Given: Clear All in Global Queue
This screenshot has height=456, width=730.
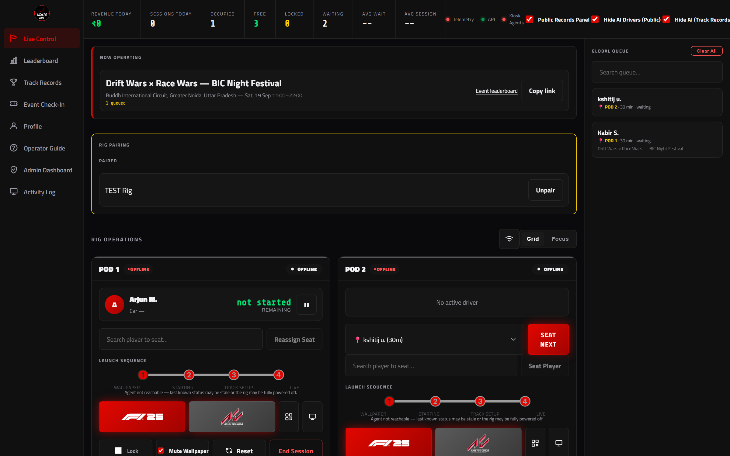Looking at the screenshot, I should point(706,51).
